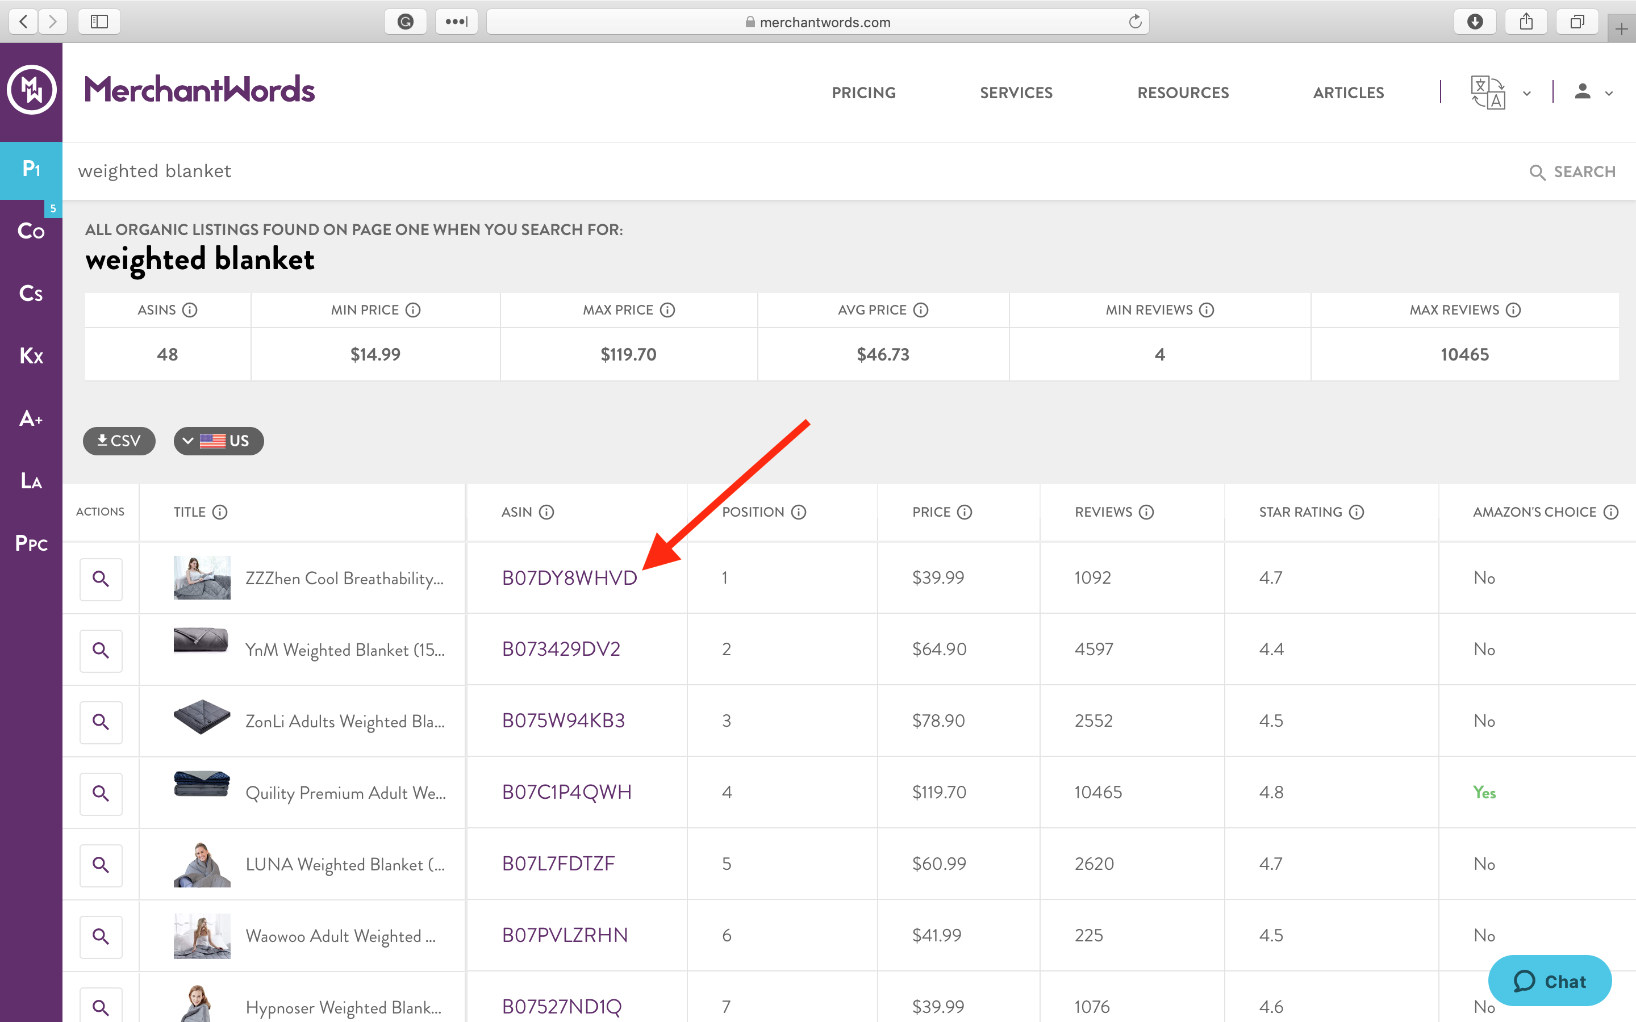1636x1022 pixels.
Task: Open the ARTICLES menu item
Action: 1348,93
